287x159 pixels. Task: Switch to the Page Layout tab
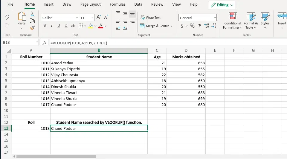[x=90, y=4]
